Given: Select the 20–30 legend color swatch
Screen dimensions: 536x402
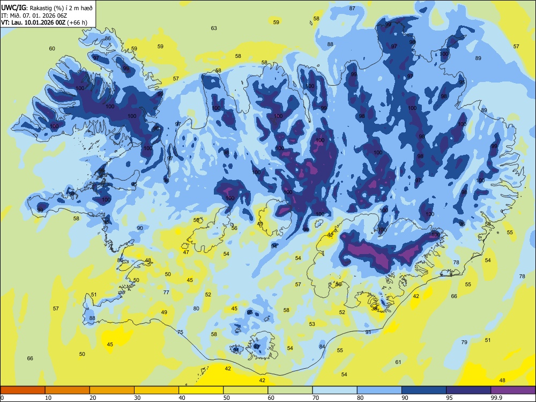Looking at the screenshot, I should [112, 390].
